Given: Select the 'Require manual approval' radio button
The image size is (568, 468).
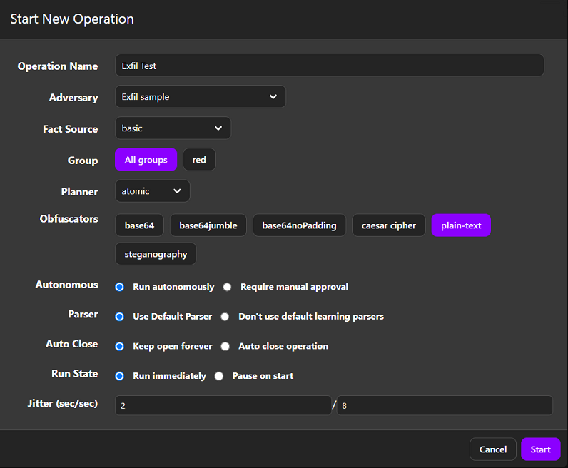Looking at the screenshot, I should coord(227,287).
